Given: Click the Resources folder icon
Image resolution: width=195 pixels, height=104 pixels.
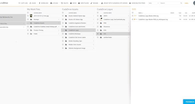Looking at the screenshot, I should tap(101, 27).
